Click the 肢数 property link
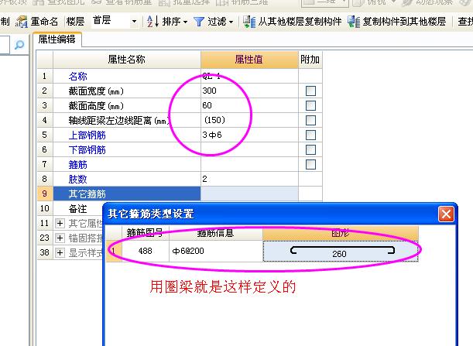The width and height of the screenshot is (473, 346). point(77,179)
